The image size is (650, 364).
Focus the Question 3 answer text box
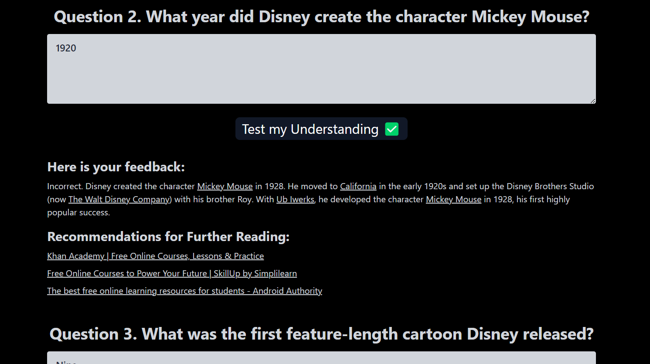321,358
